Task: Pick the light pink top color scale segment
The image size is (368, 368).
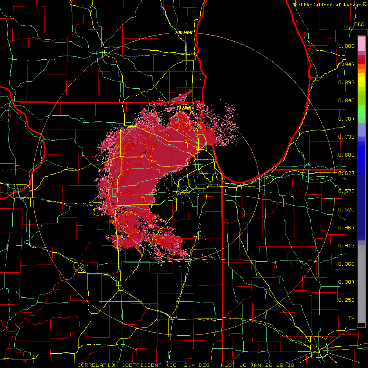Action: pos(361,43)
